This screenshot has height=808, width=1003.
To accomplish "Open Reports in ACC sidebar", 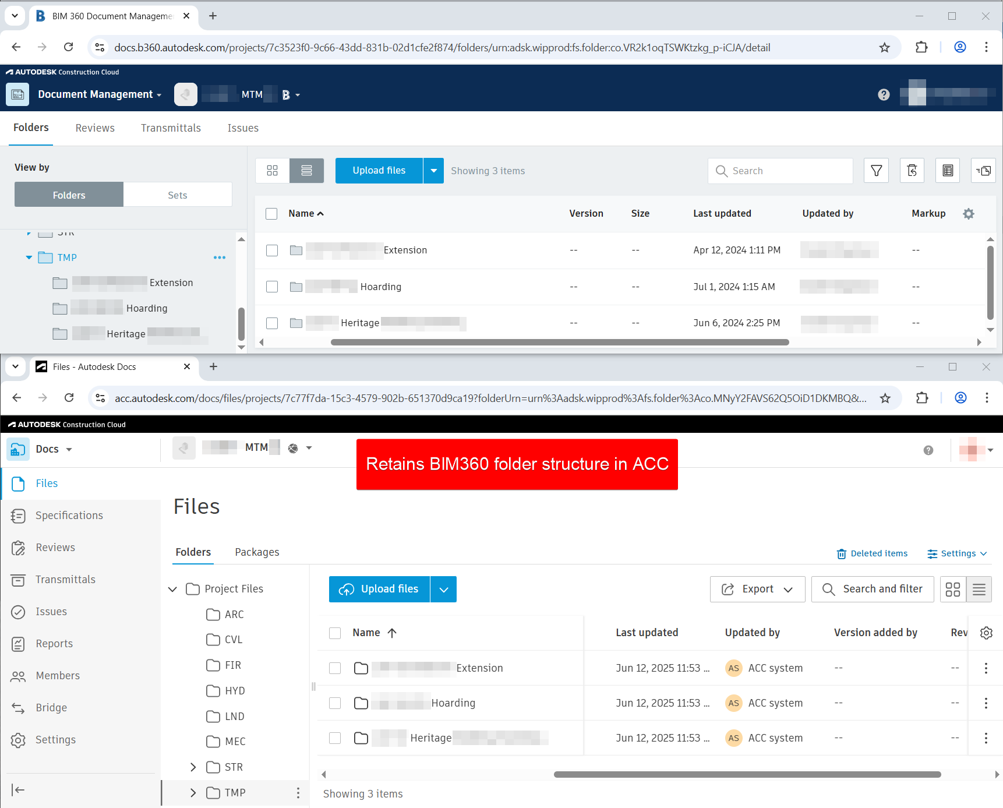I will (x=54, y=644).
